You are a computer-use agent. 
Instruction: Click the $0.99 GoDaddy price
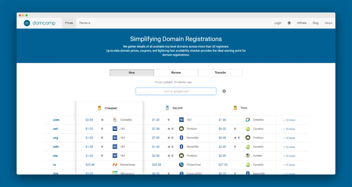tap(89, 120)
